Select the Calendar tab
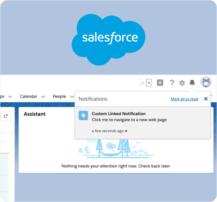Image resolution: width=217 pixels, height=202 pixels. click(29, 97)
